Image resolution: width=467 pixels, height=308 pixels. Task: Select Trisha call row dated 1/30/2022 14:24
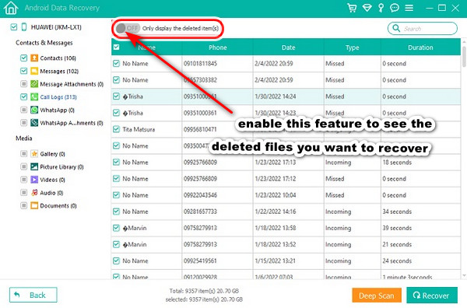point(286,96)
